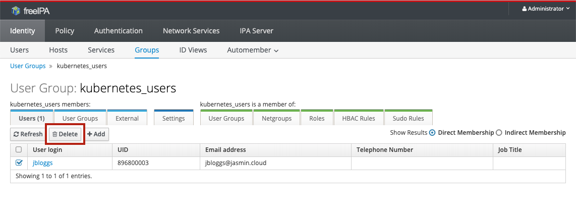Screen dimensions: 576x212
Task: Switch to members User Groups tab
Action: (80, 118)
